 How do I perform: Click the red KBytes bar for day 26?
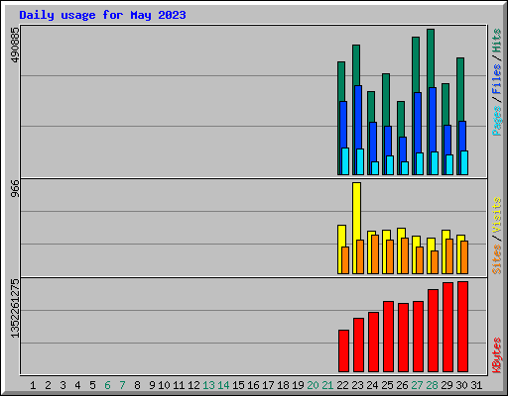pyautogui.click(x=403, y=338)
